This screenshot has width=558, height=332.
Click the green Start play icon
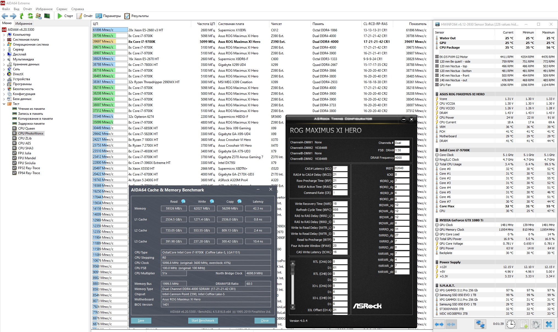point(60,16)
